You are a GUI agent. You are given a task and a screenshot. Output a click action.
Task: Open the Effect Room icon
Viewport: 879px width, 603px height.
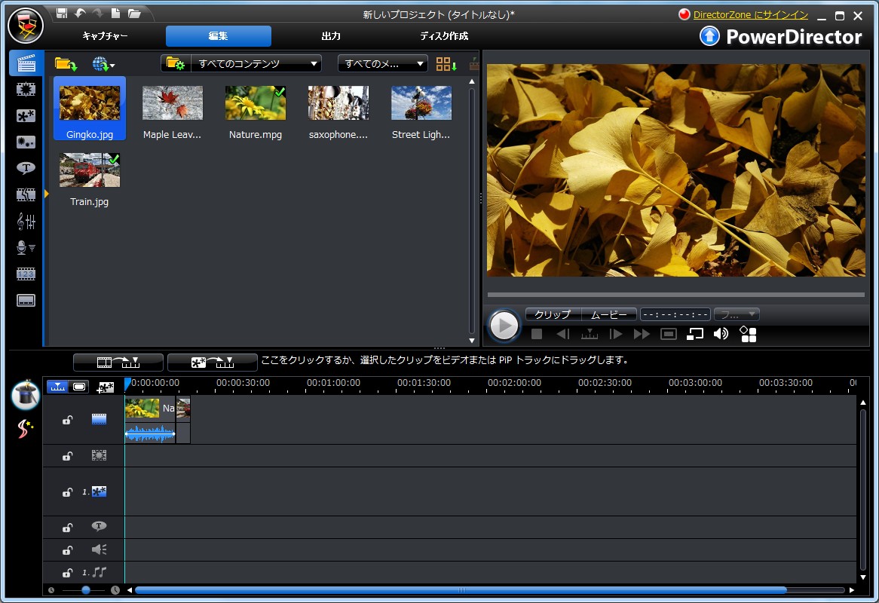pos(26,90)
